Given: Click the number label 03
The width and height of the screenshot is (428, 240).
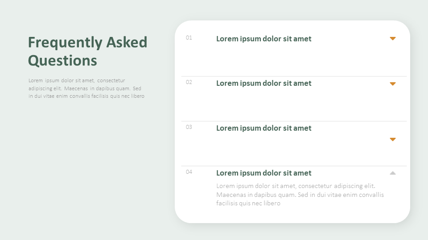Looking at the screenshot, I should (189, 127).
